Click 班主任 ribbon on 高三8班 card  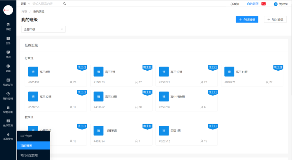click(x=82, y=68)
